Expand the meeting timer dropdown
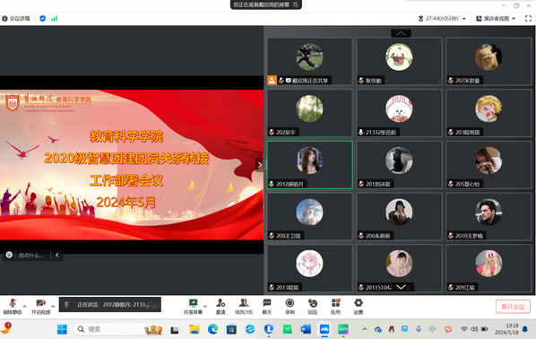The image size is (536, 339). [464, 19]
